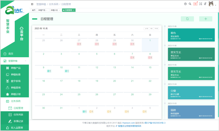The height and width of the screenshot is (131, 219).
Task: Collapse the 智慧种植 menu group
Action: (25, 61)
